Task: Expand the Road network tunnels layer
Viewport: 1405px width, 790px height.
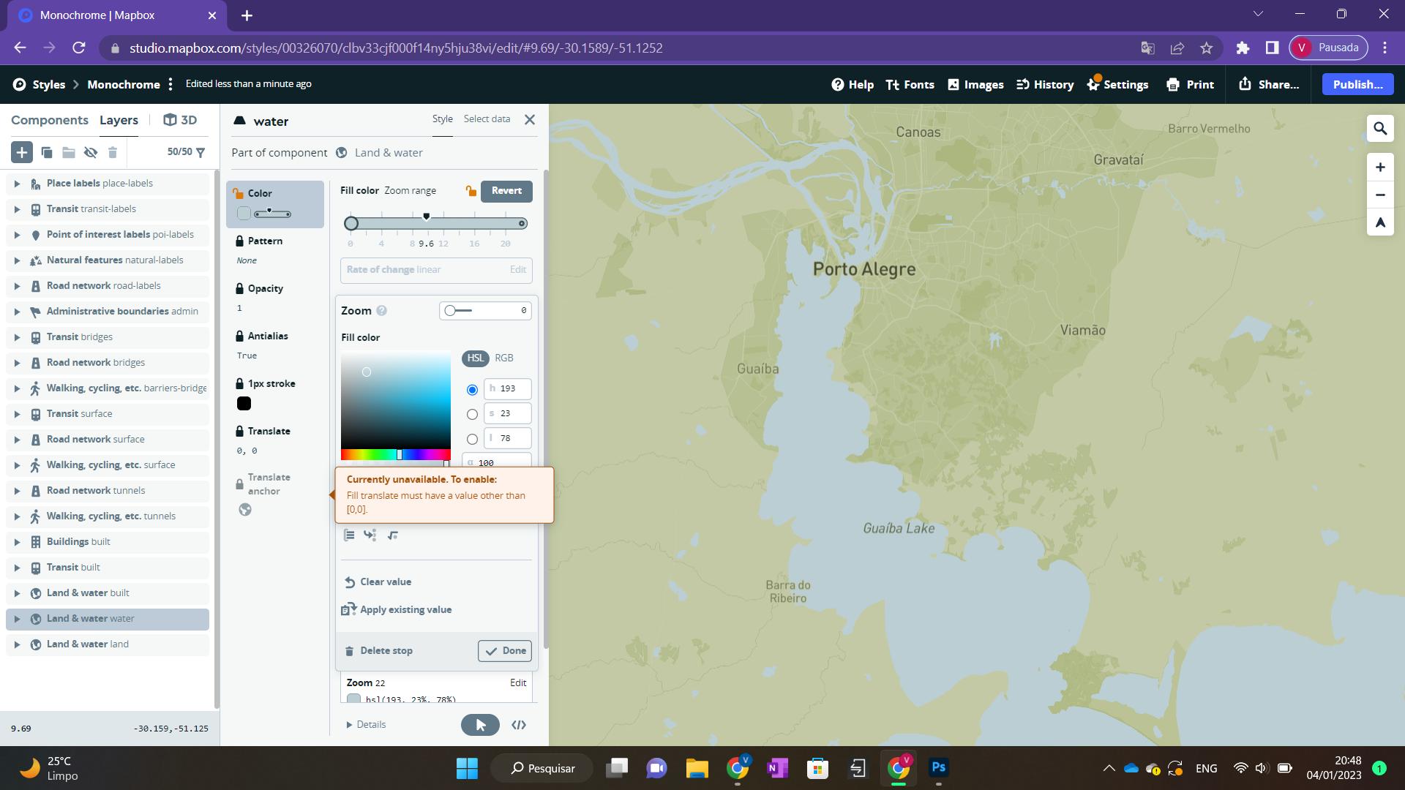Action: click(17, 491)
